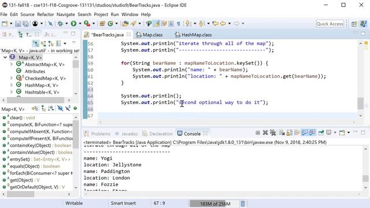Viewport: 370px width, 208px height.
Task: Open the Navigate menu
Action: click(x=65, y=14)
